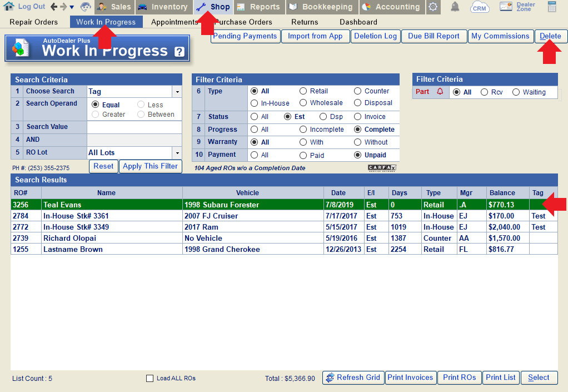
Task: Open the Reports menu
Action: [260, 7]
